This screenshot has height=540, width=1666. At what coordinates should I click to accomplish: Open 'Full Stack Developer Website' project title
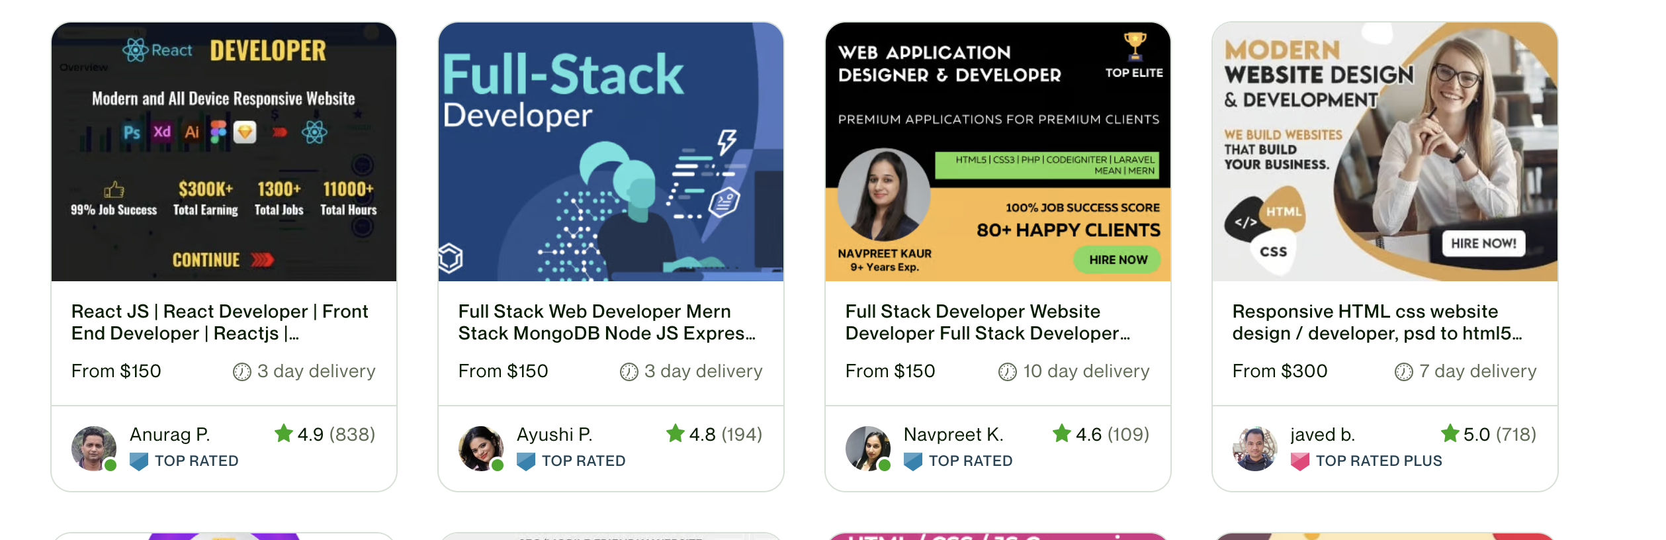click(988, 322)
